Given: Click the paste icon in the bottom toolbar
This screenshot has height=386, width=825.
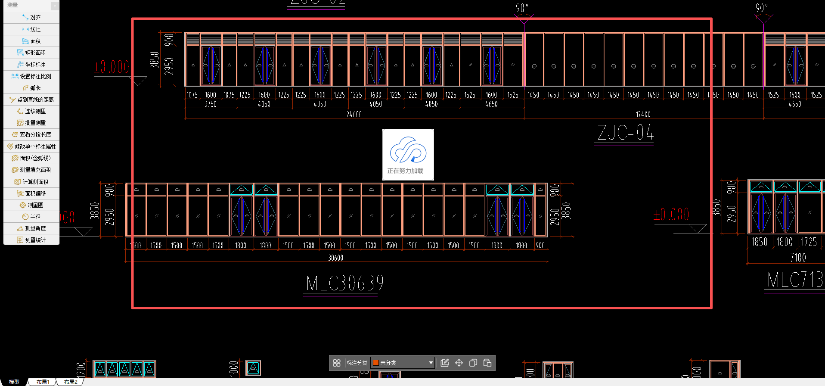Looking at the screenshot, I should 487,363.
